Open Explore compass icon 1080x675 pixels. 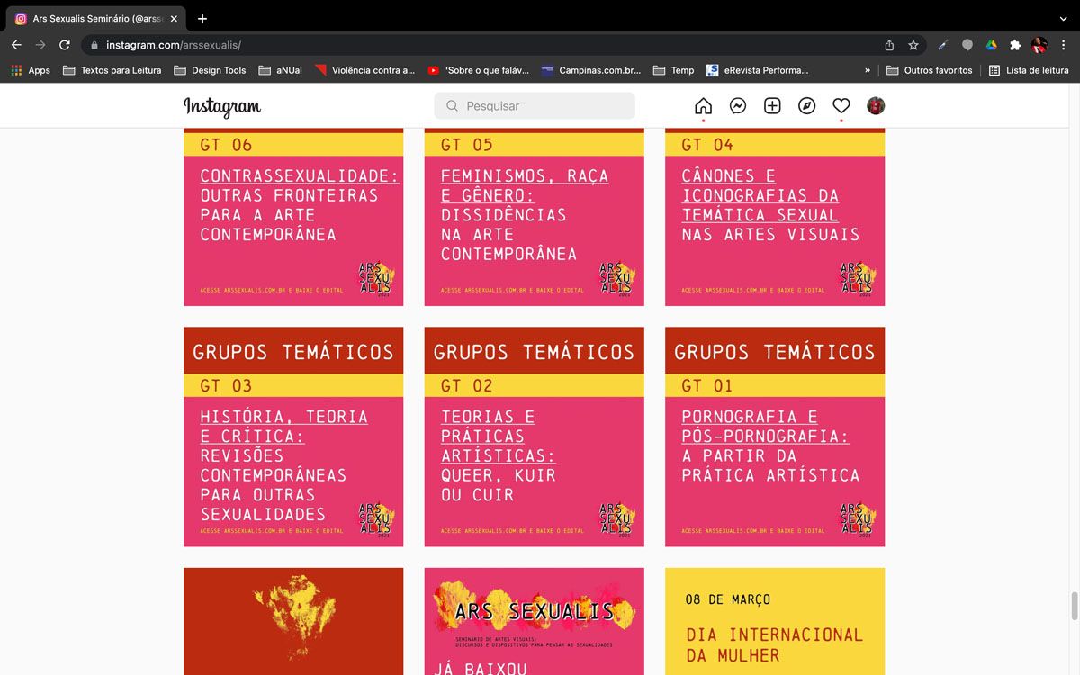coord(807,106)
